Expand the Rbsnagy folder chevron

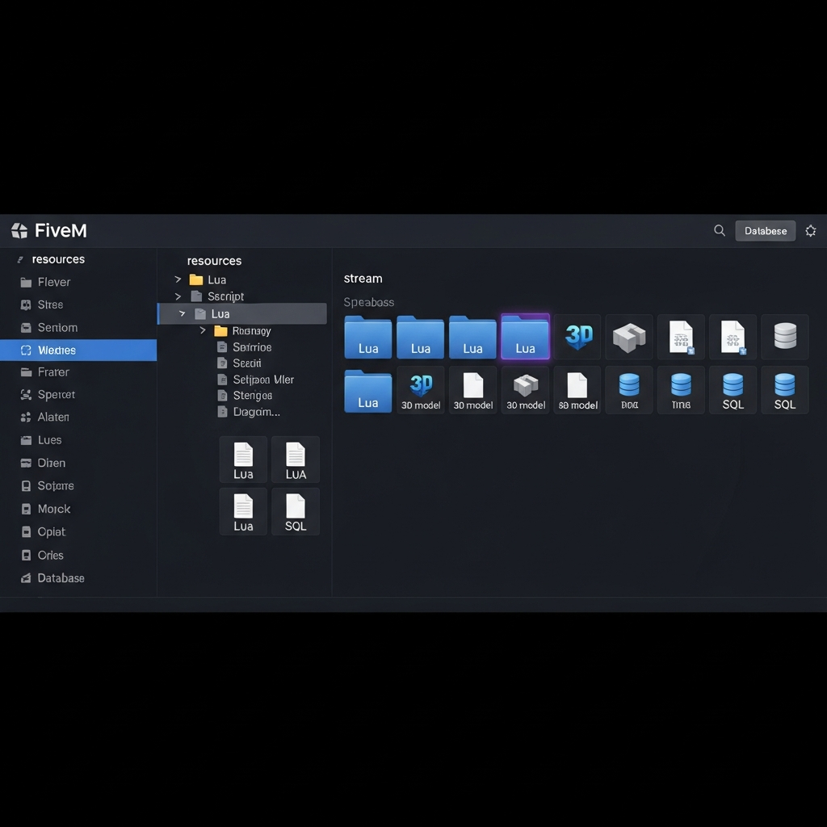coord(203,330)
